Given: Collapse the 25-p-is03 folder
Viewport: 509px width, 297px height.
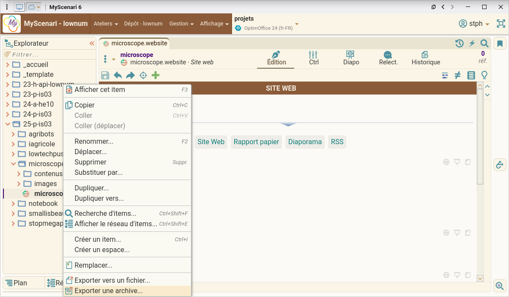Looking at the screenshot, I should [7, 124].
